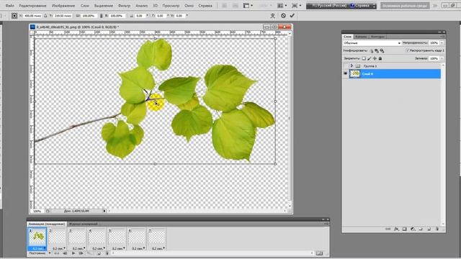Image resolution: width=461 pixels, height=259 pixels.
Task: Duplicate selected frames in Animation panel
Action: 99,253
